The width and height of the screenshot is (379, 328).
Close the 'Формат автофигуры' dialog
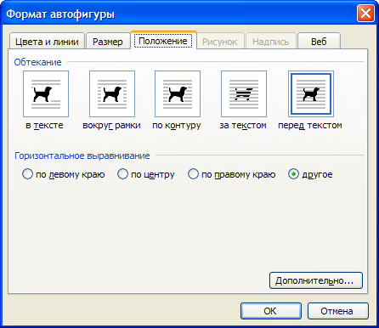pos(365,14)
